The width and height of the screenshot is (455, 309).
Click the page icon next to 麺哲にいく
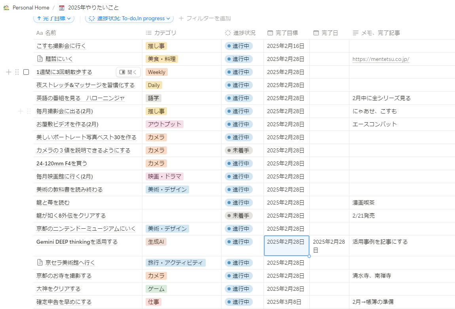pos(40,59)
